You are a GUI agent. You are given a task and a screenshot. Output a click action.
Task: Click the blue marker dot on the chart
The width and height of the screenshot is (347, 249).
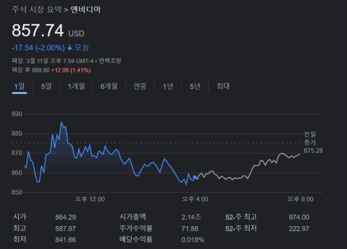click(x=195, y=177)
